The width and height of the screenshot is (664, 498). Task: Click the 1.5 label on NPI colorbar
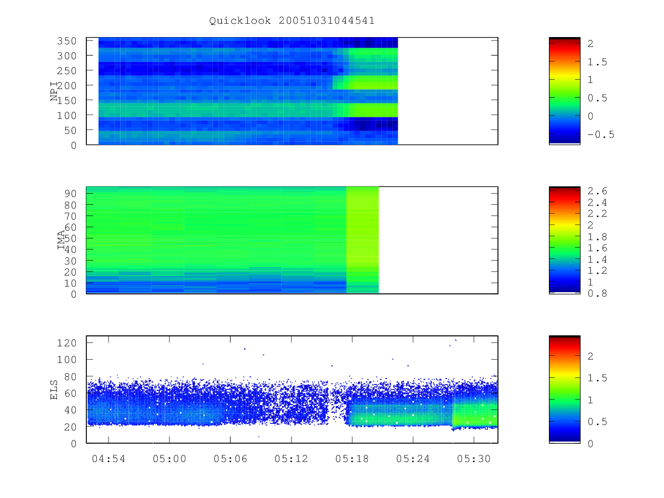tap(598, 62)
